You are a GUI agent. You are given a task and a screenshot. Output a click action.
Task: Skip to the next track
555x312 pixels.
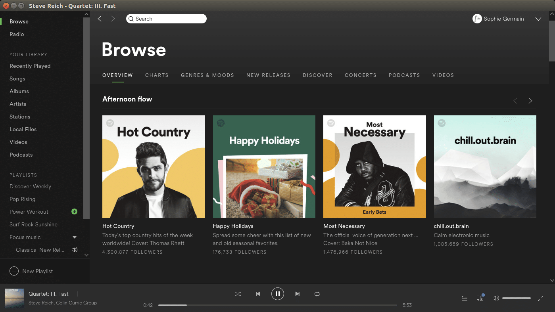pyautogui.click(x=298, y=294)
